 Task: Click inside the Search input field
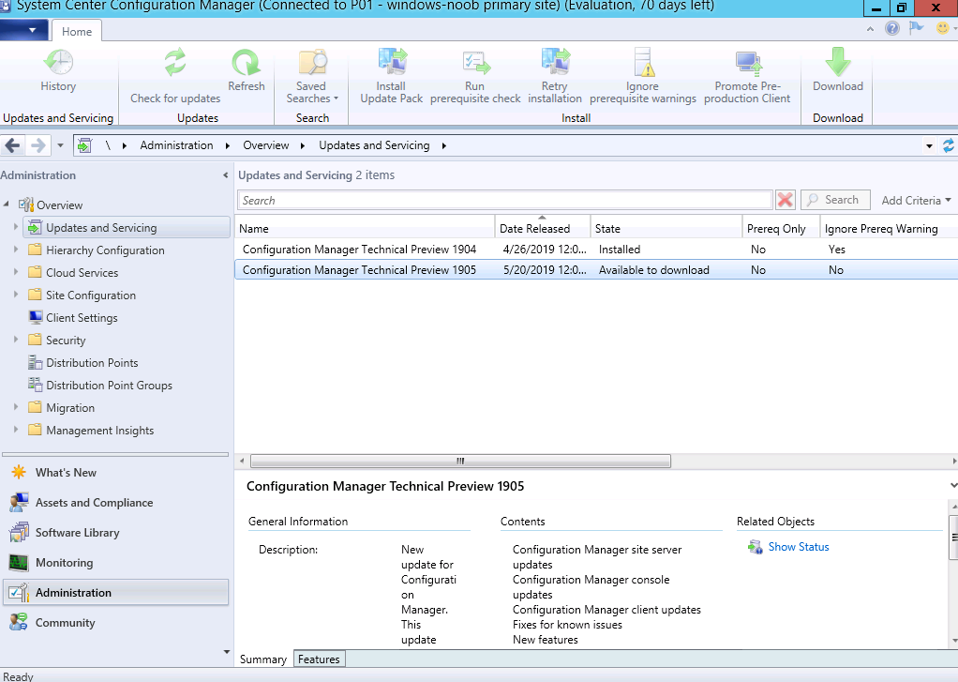(504, 201)
